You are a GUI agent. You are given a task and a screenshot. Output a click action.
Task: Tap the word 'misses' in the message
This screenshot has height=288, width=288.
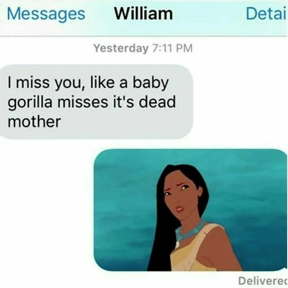83,102
